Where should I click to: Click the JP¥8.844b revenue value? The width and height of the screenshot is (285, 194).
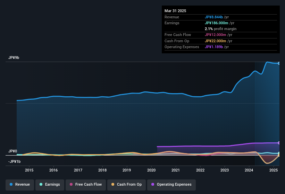(214, 17)
